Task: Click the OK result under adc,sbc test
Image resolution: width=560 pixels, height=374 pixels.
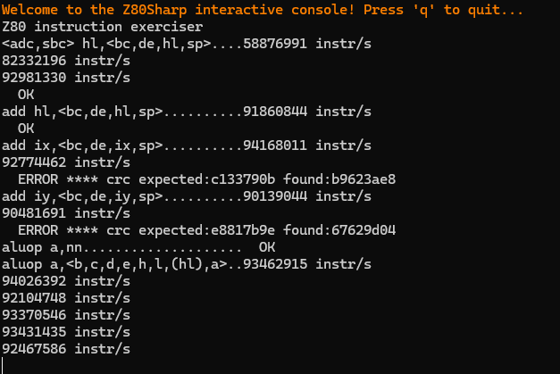Action: (26, 95)
